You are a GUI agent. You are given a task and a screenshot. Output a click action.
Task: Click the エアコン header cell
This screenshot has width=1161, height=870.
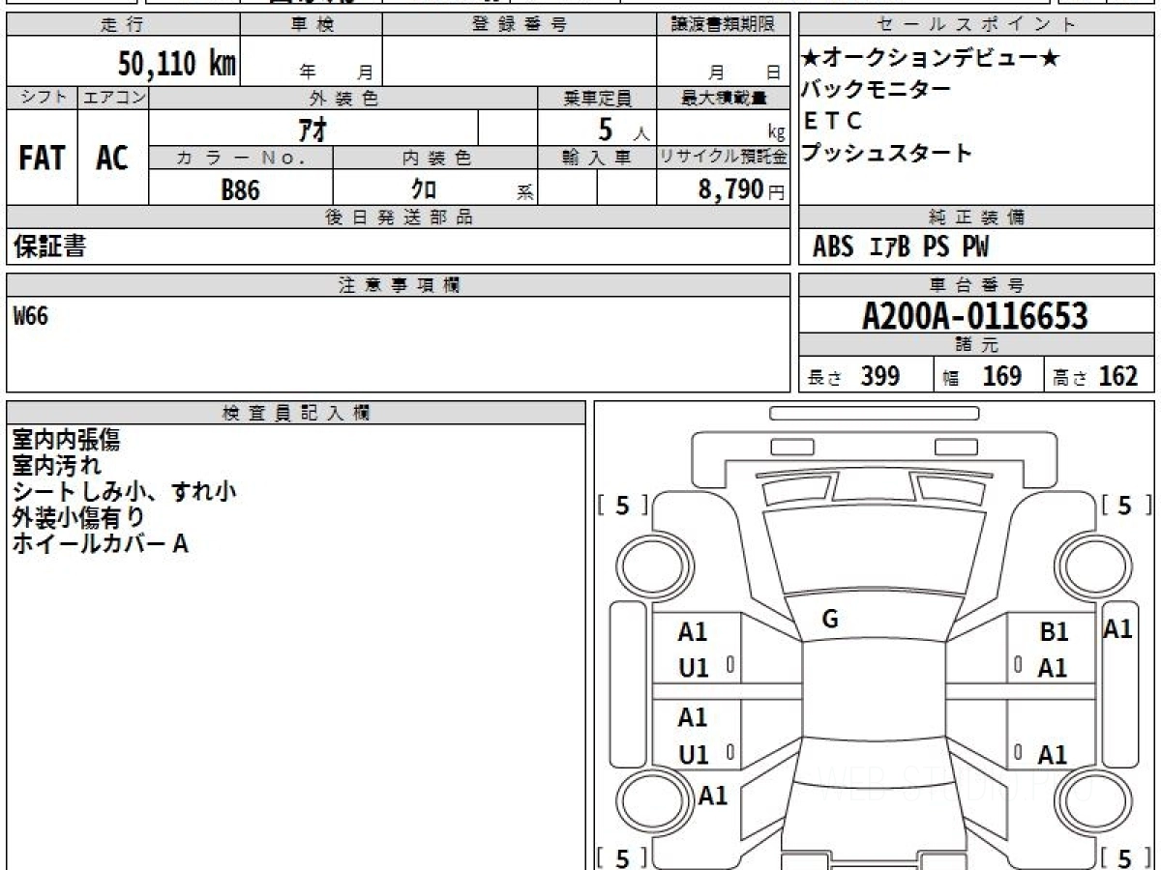pyautogui.click(x=113, y=98)
